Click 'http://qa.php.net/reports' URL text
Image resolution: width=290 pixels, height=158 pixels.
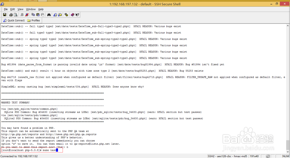[x=20, y=134]
